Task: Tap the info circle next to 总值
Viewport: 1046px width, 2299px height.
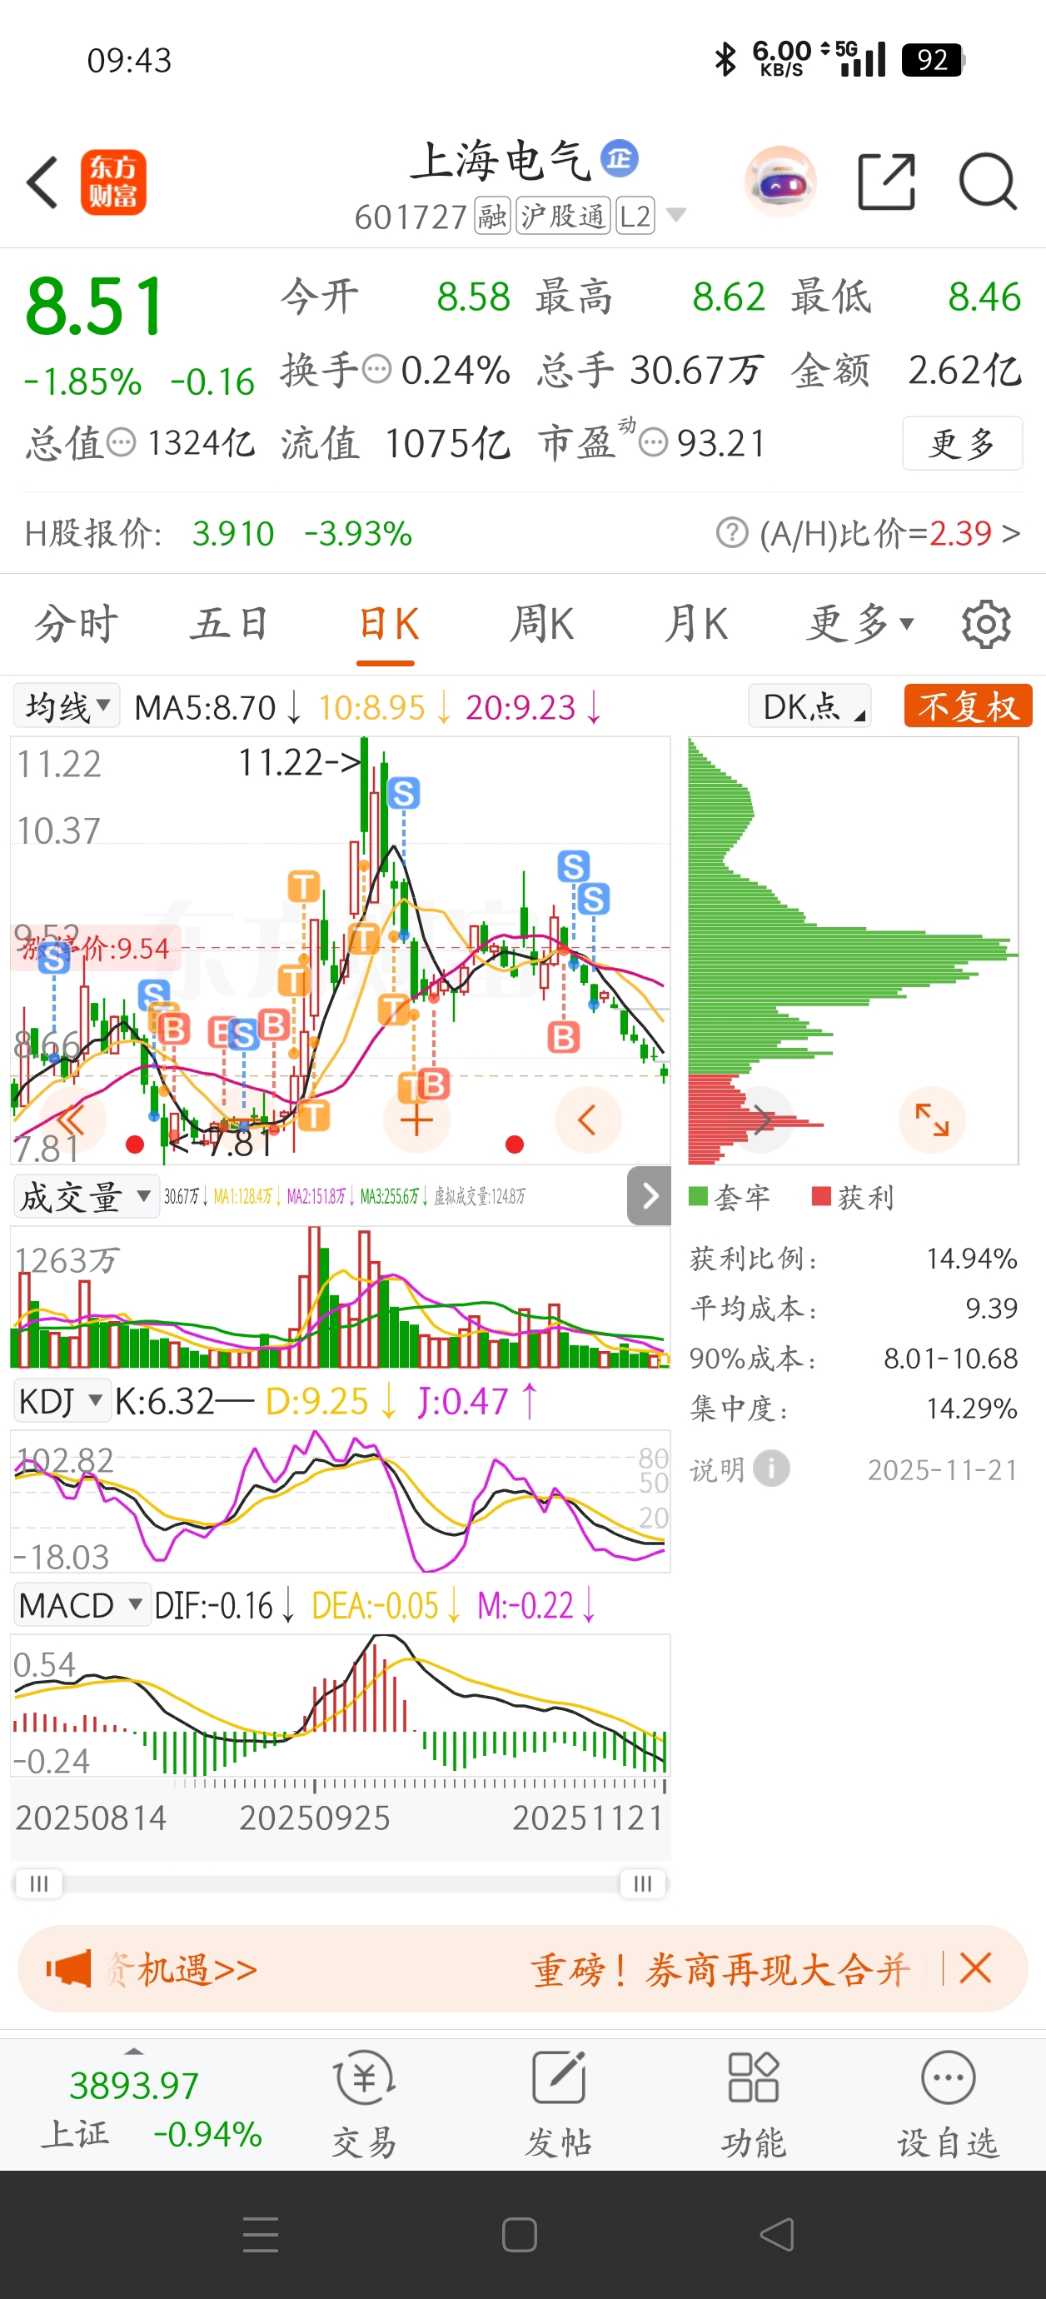Action: [122, 441]
